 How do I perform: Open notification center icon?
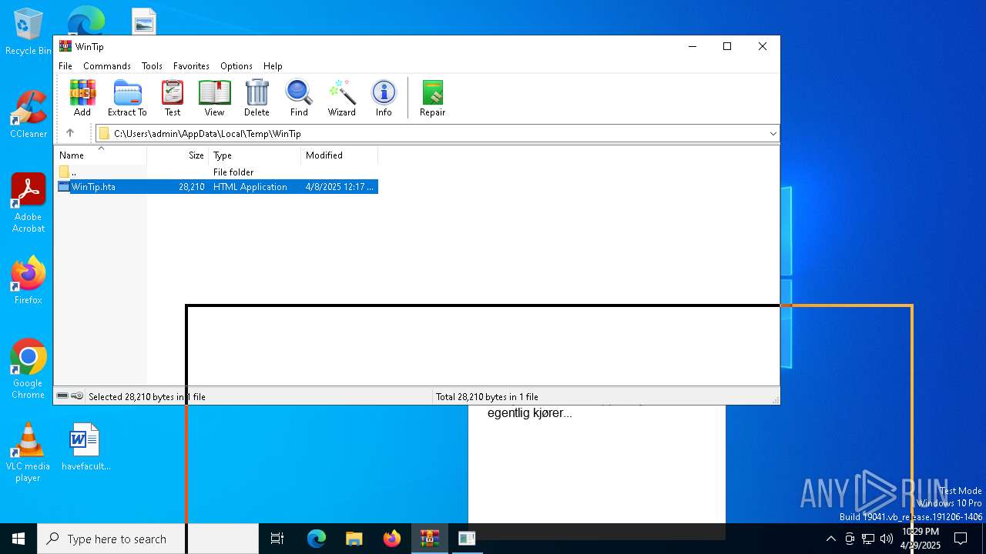961,539
